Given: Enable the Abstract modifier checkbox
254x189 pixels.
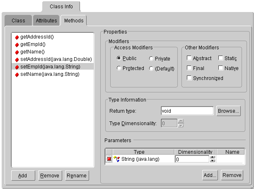Looking at the screenshot, I should coord(189,58).
